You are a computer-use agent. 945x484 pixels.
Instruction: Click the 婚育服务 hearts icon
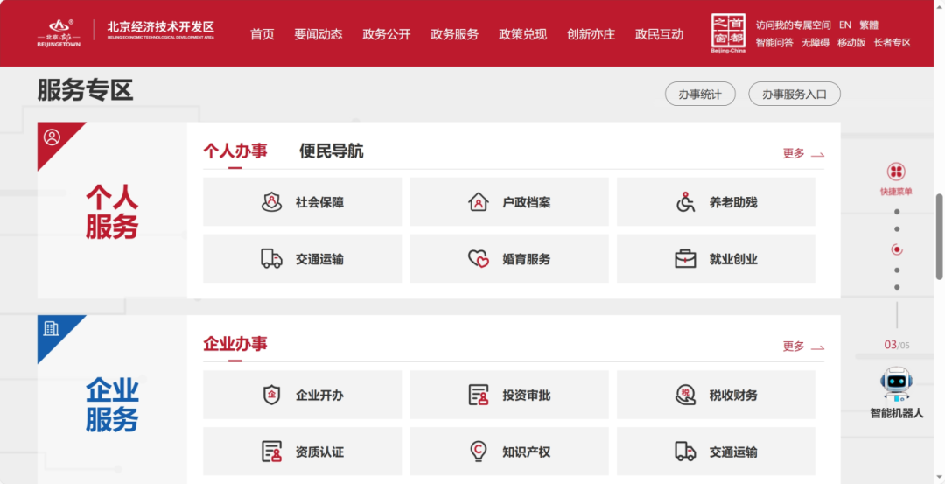pos(478,259)
